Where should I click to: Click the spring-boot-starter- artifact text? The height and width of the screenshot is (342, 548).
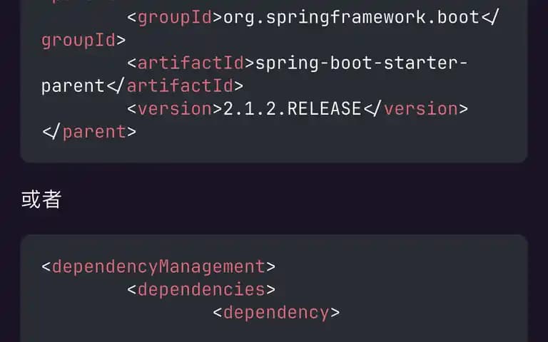coord(362,63)
